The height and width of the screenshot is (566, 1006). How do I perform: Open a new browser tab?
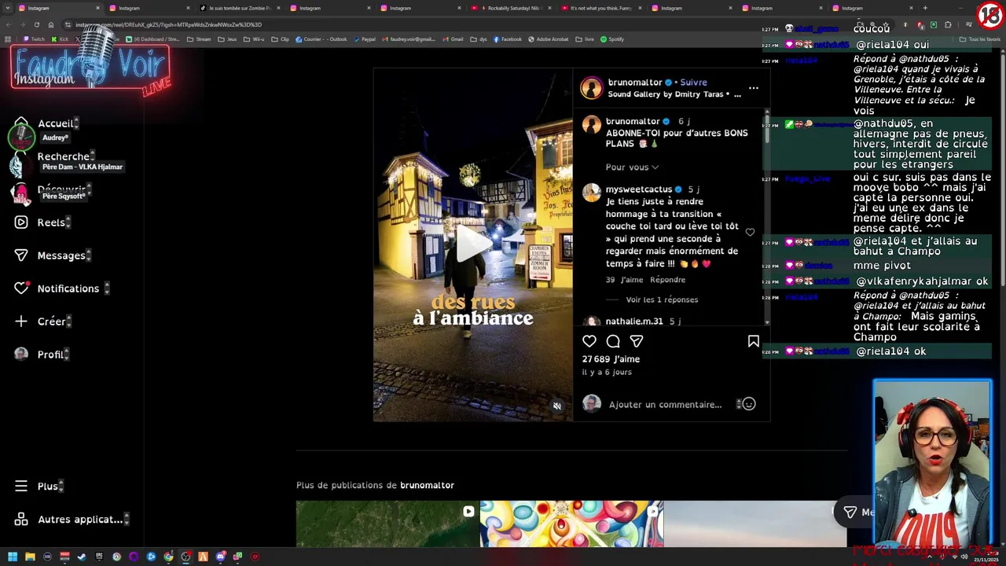[x=925, y=8]
